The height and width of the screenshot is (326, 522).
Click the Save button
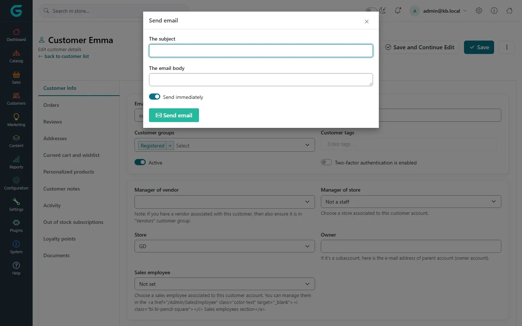(479, 47)
